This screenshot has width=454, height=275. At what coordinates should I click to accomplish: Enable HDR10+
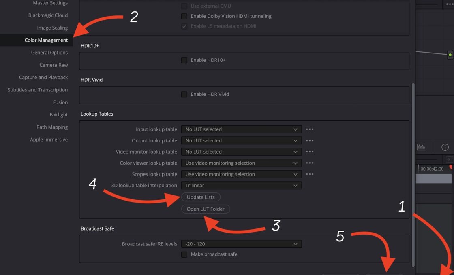(x=184, y=61)
